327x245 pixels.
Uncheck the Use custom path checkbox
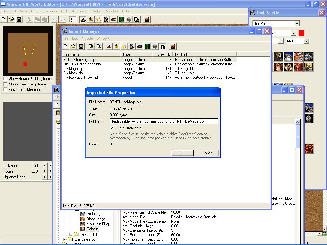(x=112, y=128)
